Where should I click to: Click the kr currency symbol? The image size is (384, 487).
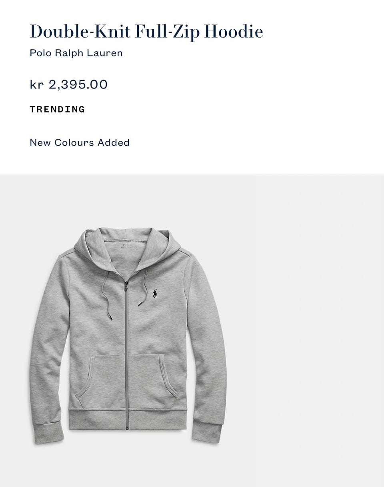point(36,84)
